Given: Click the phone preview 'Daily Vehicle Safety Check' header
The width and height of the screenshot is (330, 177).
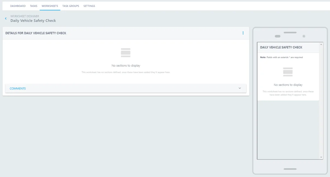Looking at the screenshot, I should (x=281, y=47).
